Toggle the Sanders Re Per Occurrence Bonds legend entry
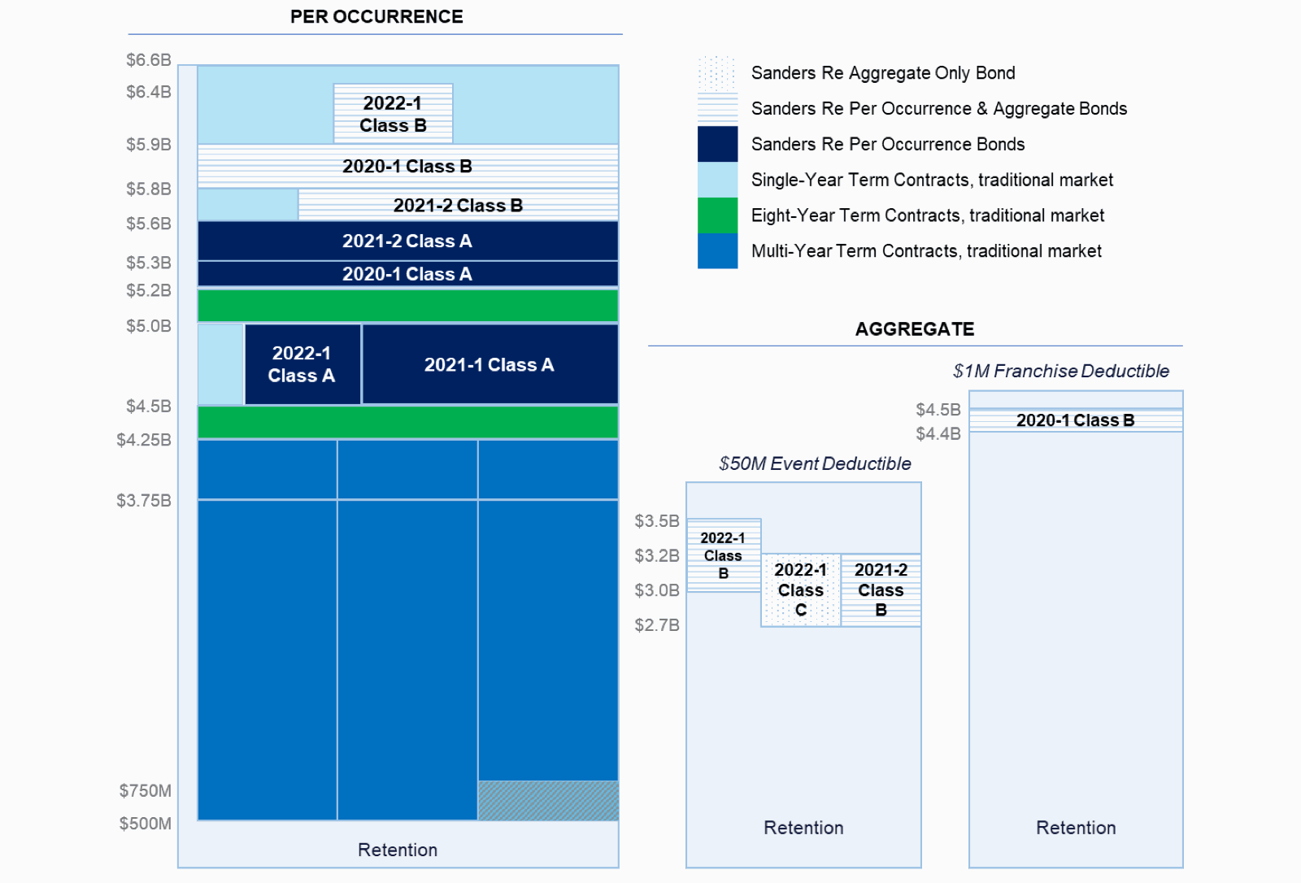 tap(888, 144)
